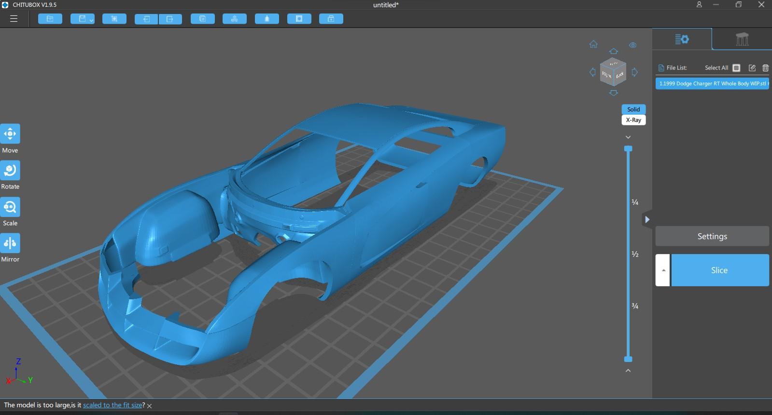Reset view with the home icon
This screenshot has height=415, width=772.
coord(593,44)
